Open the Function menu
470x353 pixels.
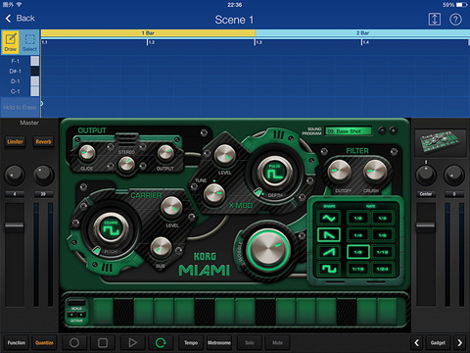point(17,342)
